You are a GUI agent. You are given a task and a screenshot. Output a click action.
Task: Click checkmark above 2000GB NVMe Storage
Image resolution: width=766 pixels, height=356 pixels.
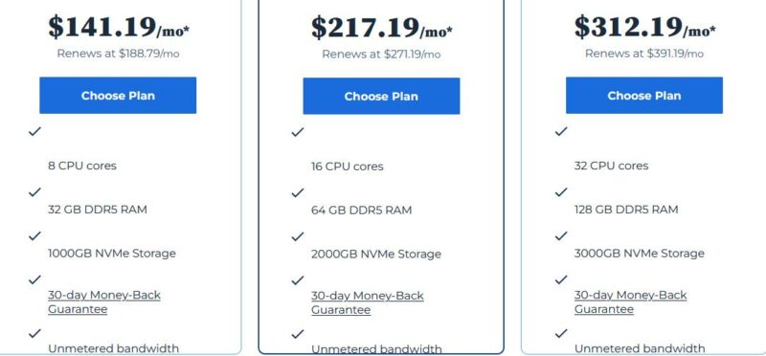tap(298, 236)
